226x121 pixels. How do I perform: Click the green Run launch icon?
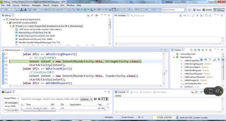pos(85,10)
